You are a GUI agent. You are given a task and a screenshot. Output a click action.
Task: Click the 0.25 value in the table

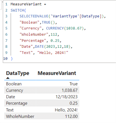pos(74,103)
